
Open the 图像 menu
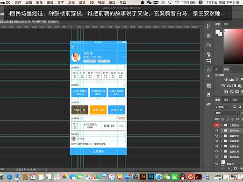[39, 2]
